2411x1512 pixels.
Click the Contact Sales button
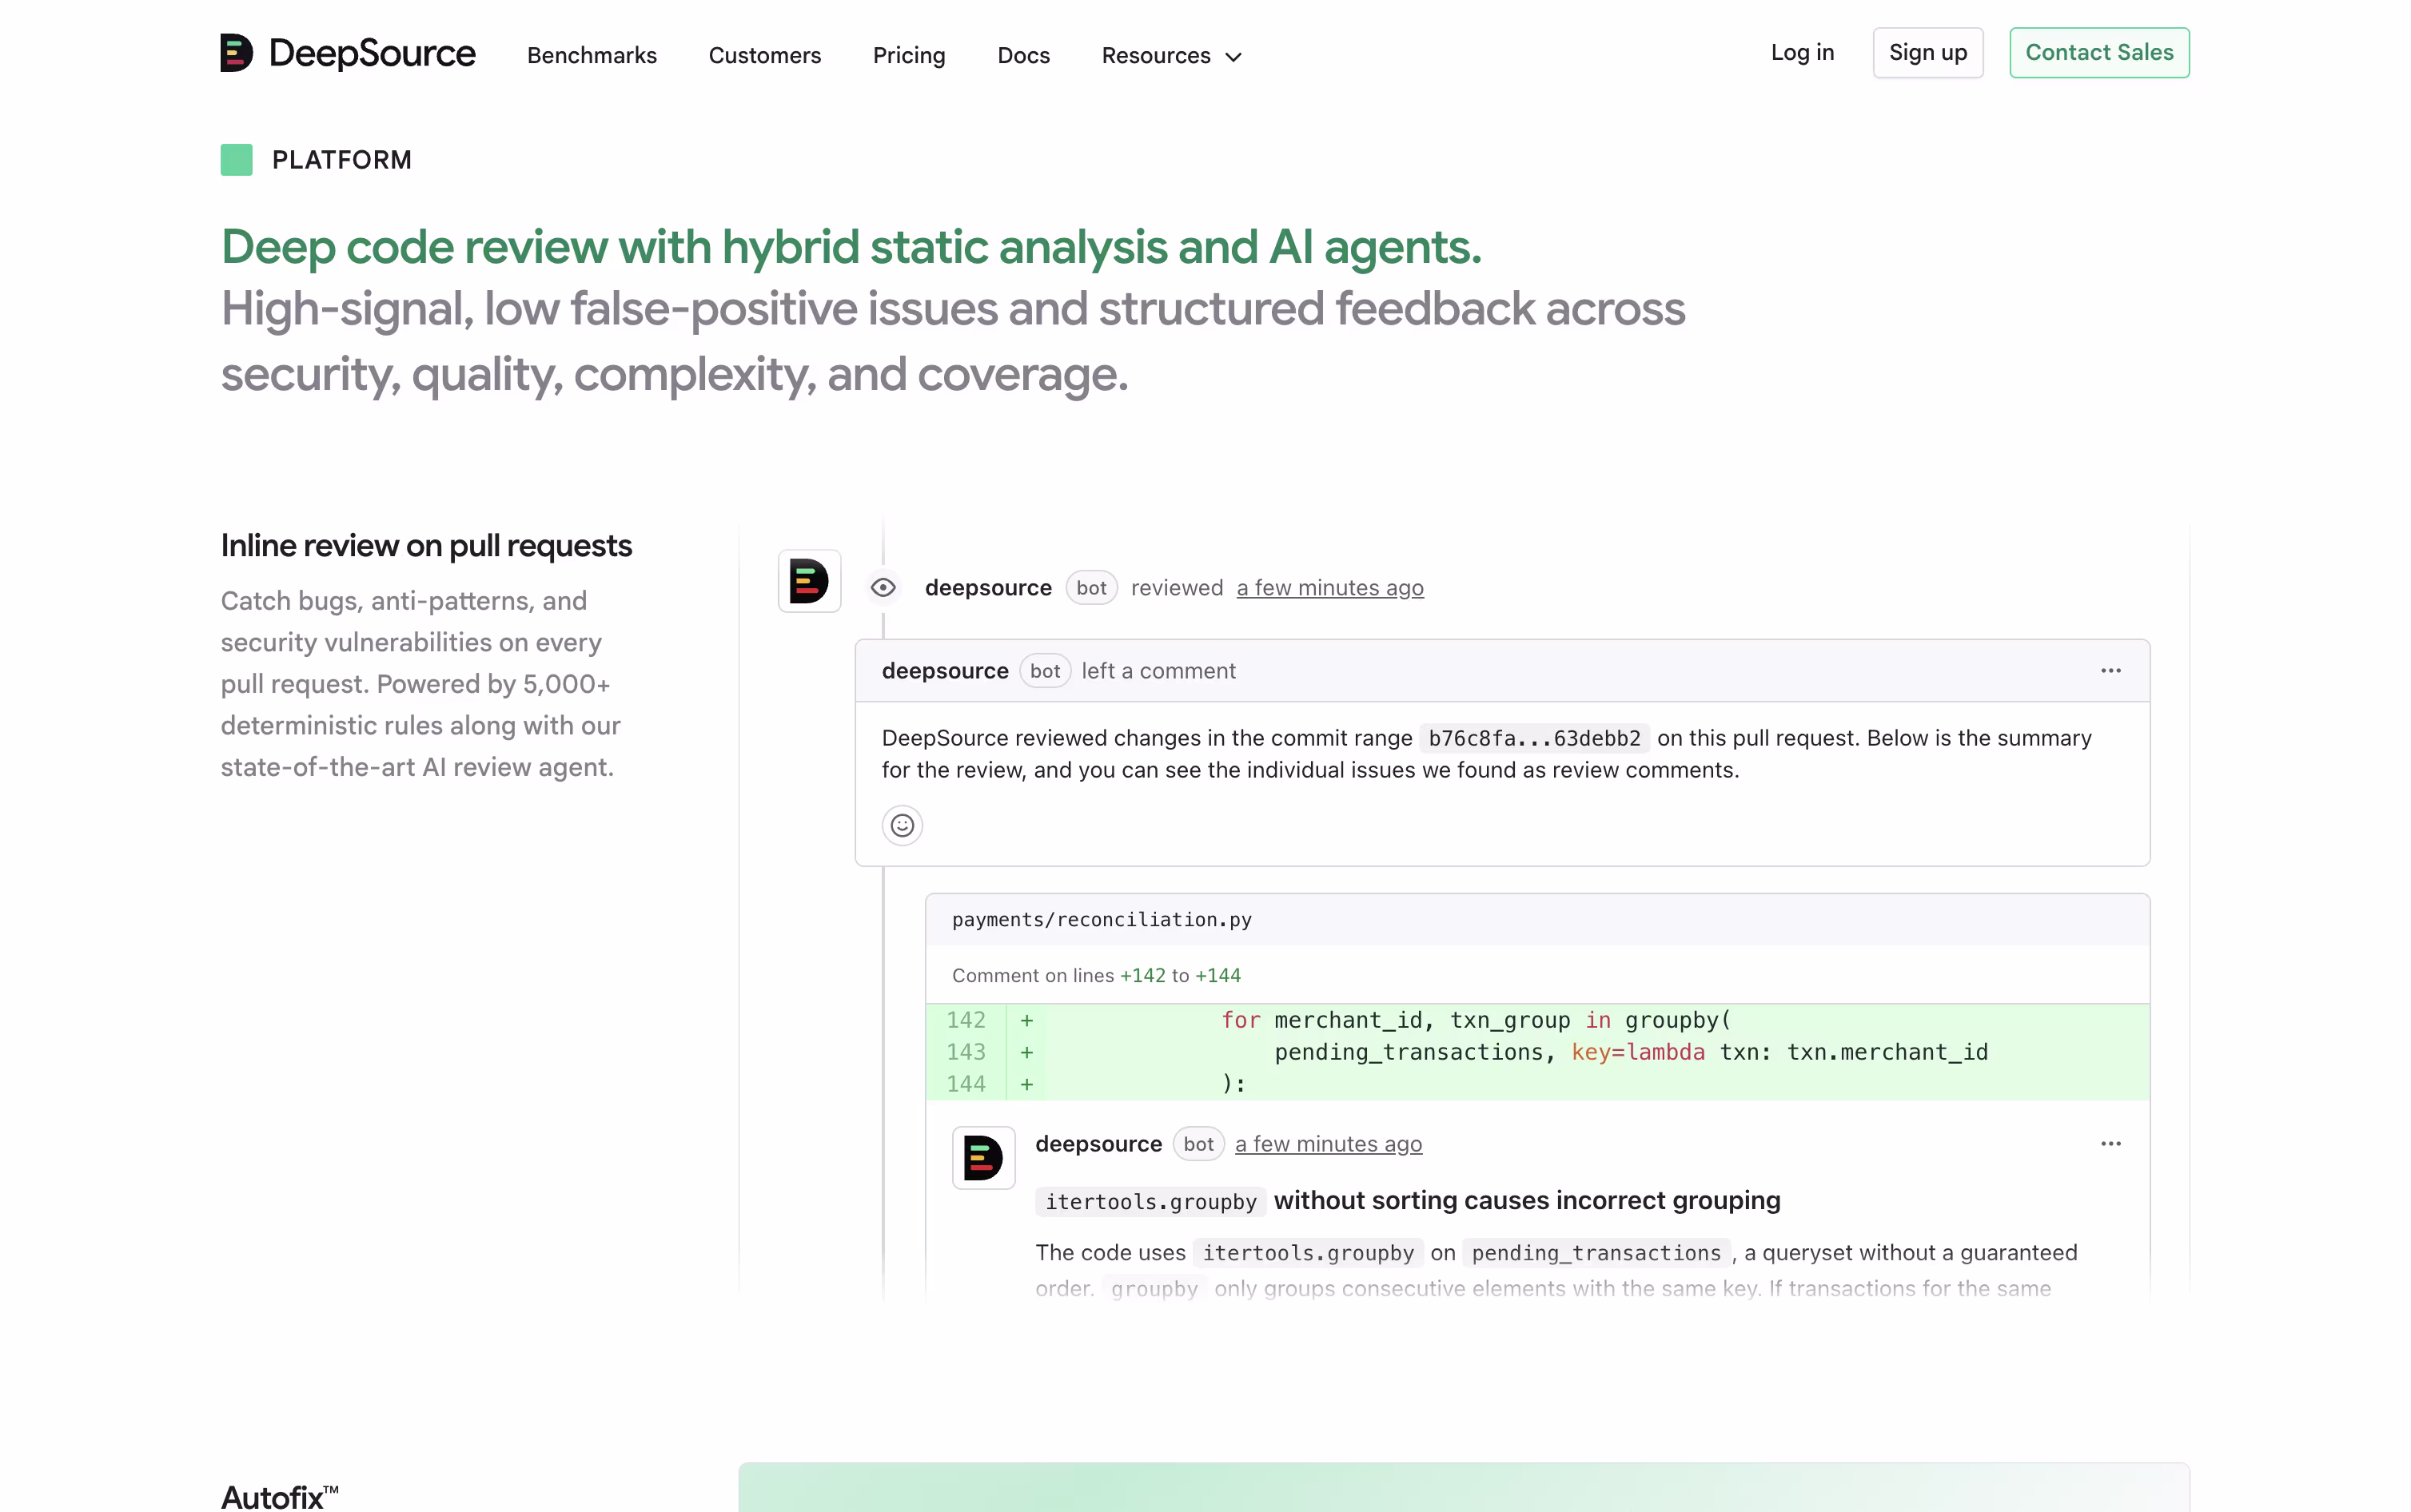(2099, 52)
